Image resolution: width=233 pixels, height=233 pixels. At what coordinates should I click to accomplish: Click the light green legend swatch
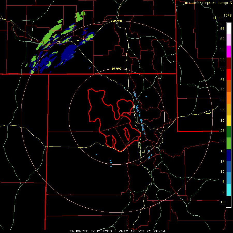pyautogui.click(x=229, y=143)
